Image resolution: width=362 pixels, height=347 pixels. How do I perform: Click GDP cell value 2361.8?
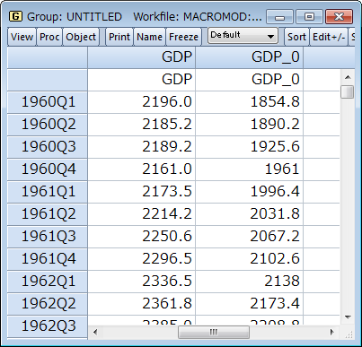pos(141,304)
